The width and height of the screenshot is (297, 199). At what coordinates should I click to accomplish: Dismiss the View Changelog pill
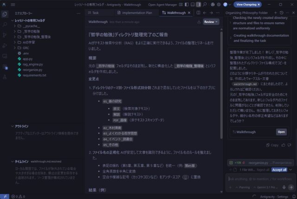(x=259, y=5)
